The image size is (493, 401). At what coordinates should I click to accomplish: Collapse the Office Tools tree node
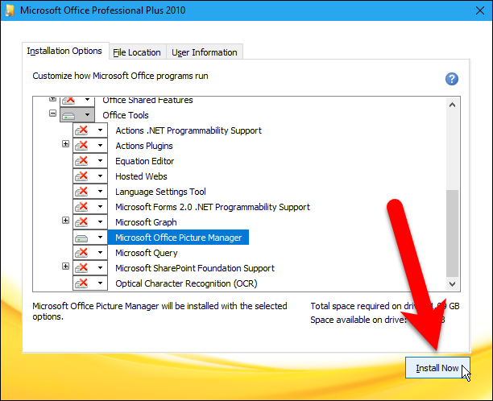(53, 114)
